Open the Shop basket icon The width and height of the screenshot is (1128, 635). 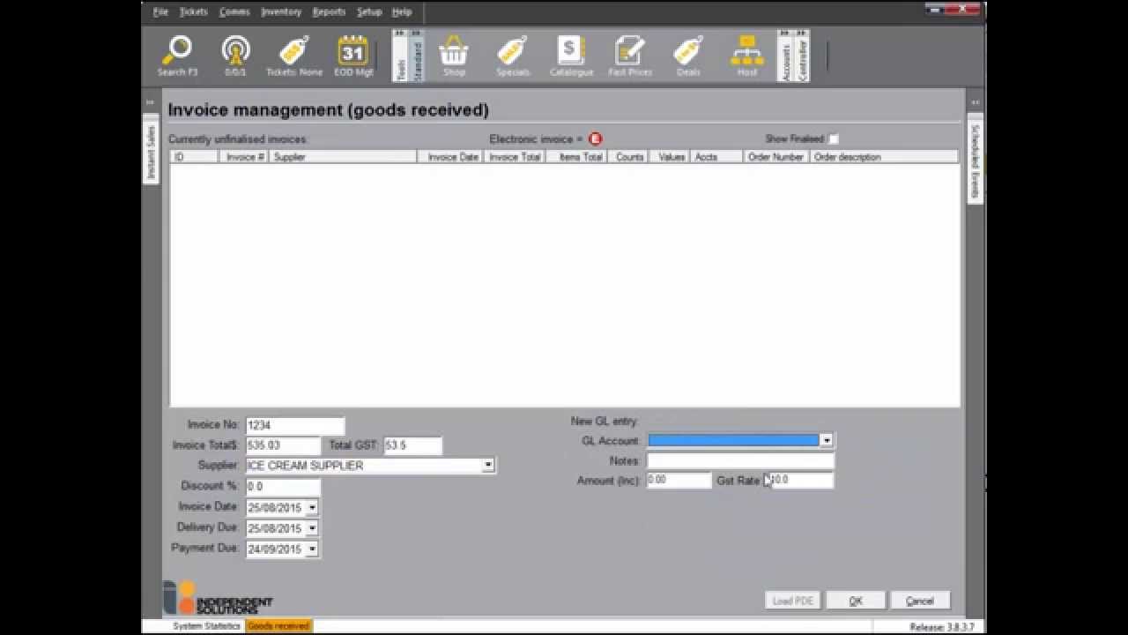(454, 56)
